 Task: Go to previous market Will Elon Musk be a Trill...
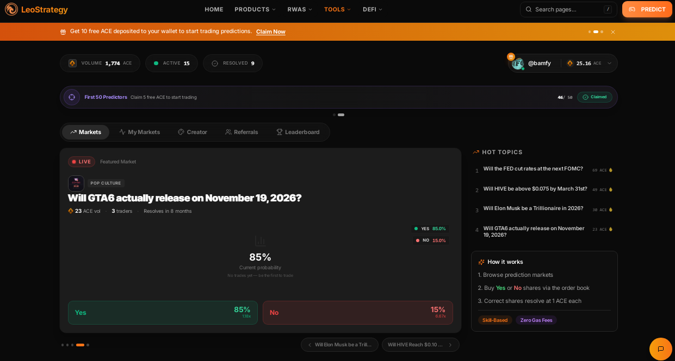(x=339, y=345)
